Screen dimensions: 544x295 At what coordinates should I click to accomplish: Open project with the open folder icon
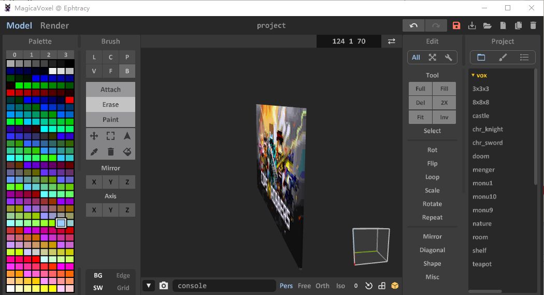[x=487, y=25]
